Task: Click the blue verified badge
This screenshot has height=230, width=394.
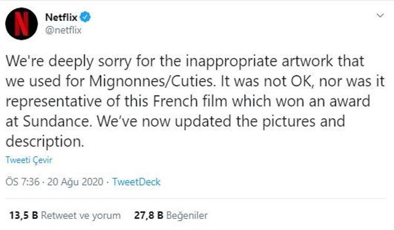Action: pos(86,18)
